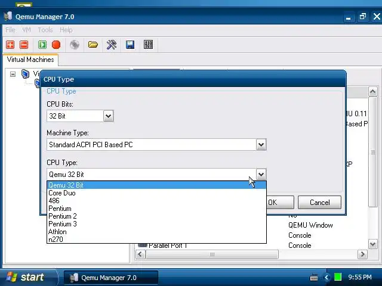382x286 pixels.
Task: Switch to the Virtual Machines tab
Action: coord(30,60)
